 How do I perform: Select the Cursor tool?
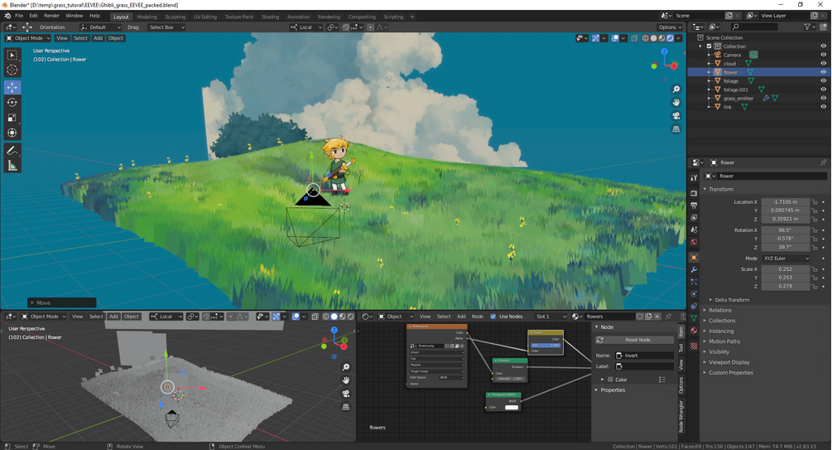point(12,70)
